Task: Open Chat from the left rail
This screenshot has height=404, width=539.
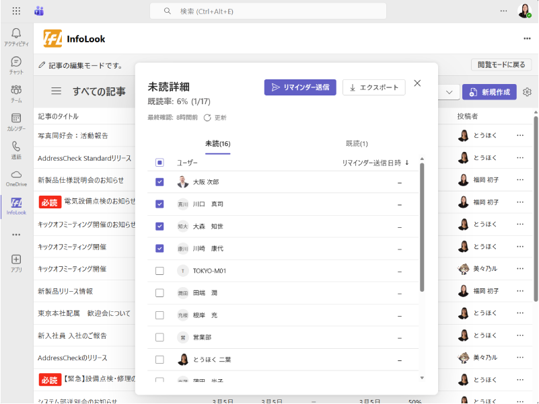Action: click(x=16, y=65)
